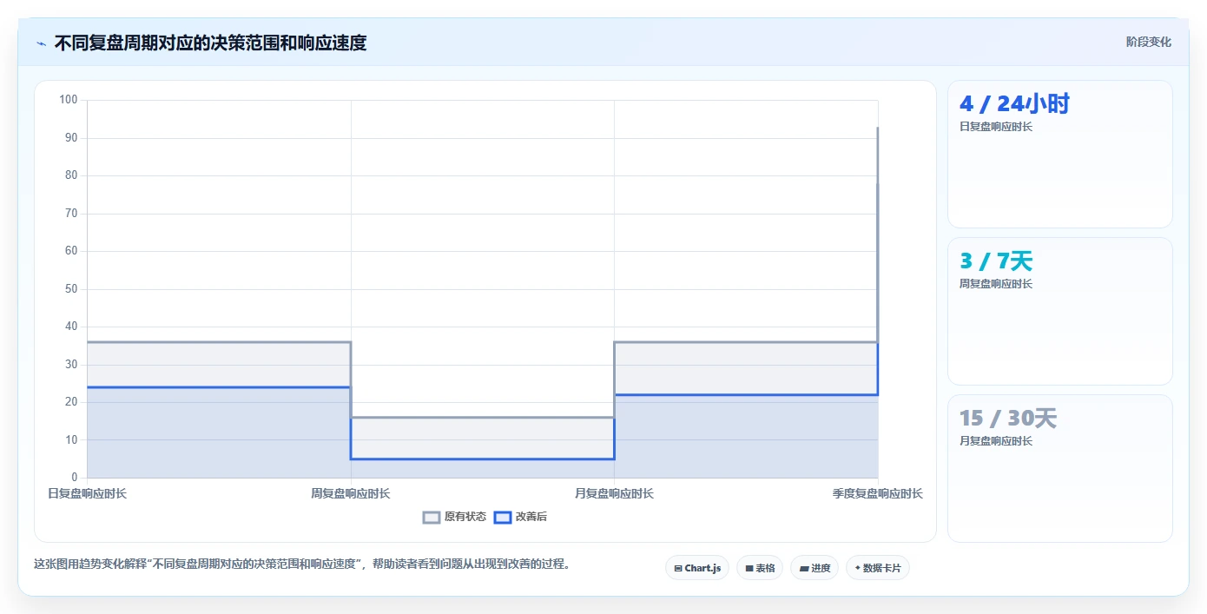The height and width of the screenshot is (614, 1207).
Task: Click y-axis value 50
Action: click(x=71, y=288)
